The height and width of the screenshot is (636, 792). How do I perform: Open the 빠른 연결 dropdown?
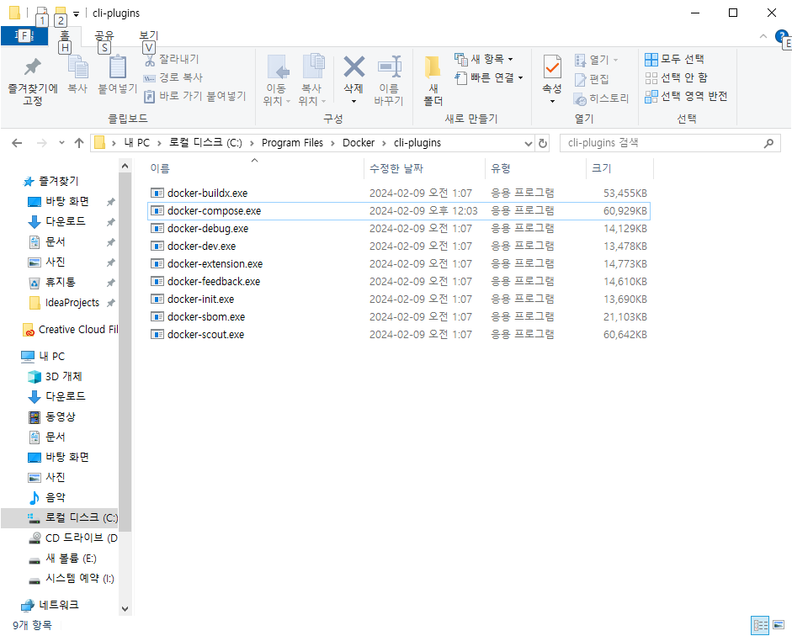point(488,77)
